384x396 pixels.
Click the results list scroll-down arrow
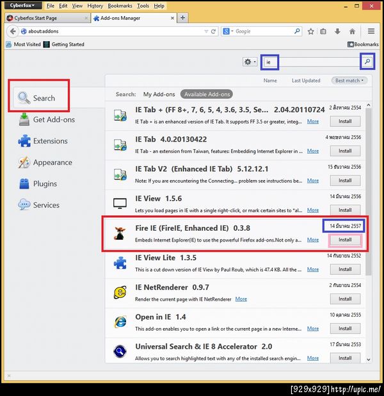click(x=369, y=359)
